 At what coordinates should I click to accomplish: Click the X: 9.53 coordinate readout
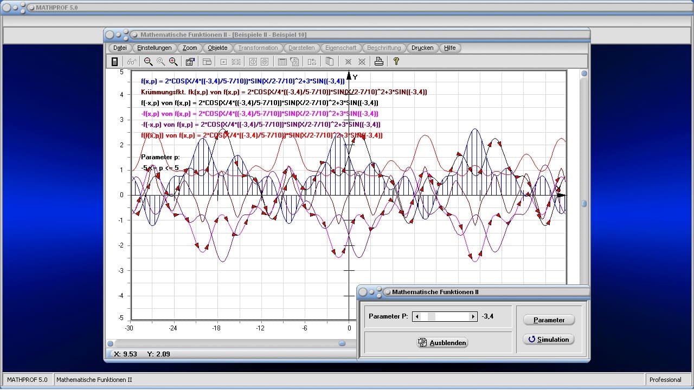pyautogui.click(x=125, y=354)
